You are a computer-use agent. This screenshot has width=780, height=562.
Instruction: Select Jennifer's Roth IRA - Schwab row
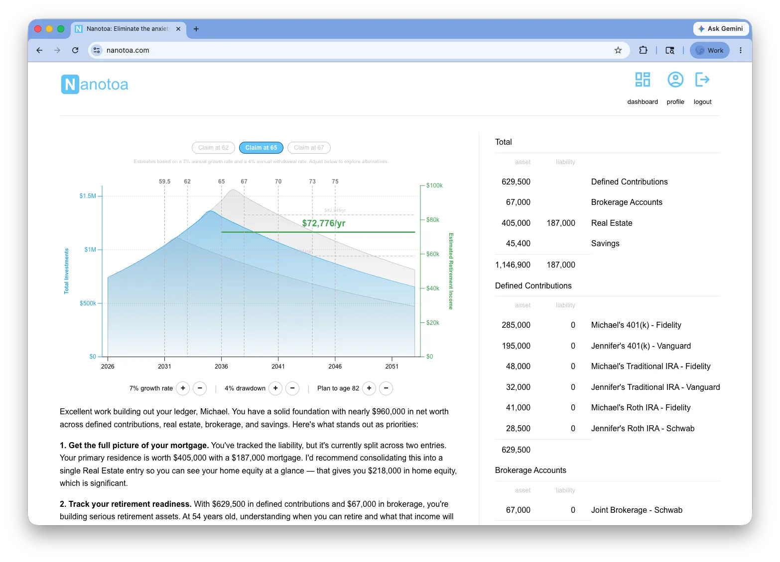(607, 429)
